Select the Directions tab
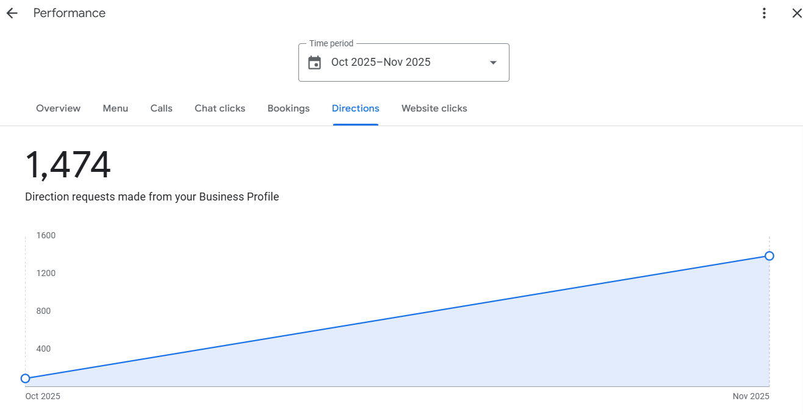Image resolution: width=803 pixels, height=415 pixels. click(355, 108)
